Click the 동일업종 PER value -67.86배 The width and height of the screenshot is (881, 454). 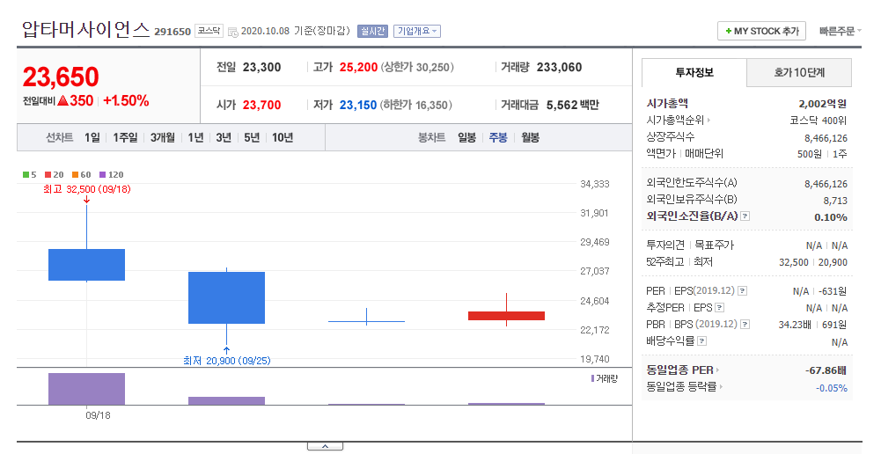click(826, 370)
